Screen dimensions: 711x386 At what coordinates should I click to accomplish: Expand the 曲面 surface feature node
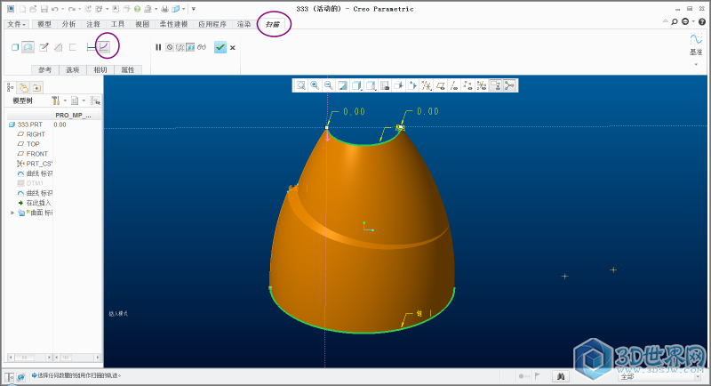click(x=12, y=213)
